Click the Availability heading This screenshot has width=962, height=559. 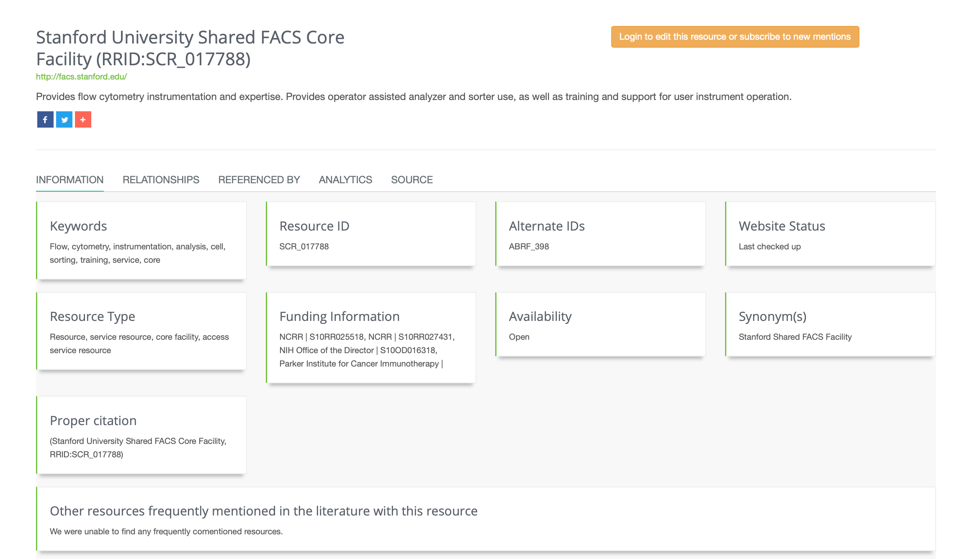(x=540, y=316)
